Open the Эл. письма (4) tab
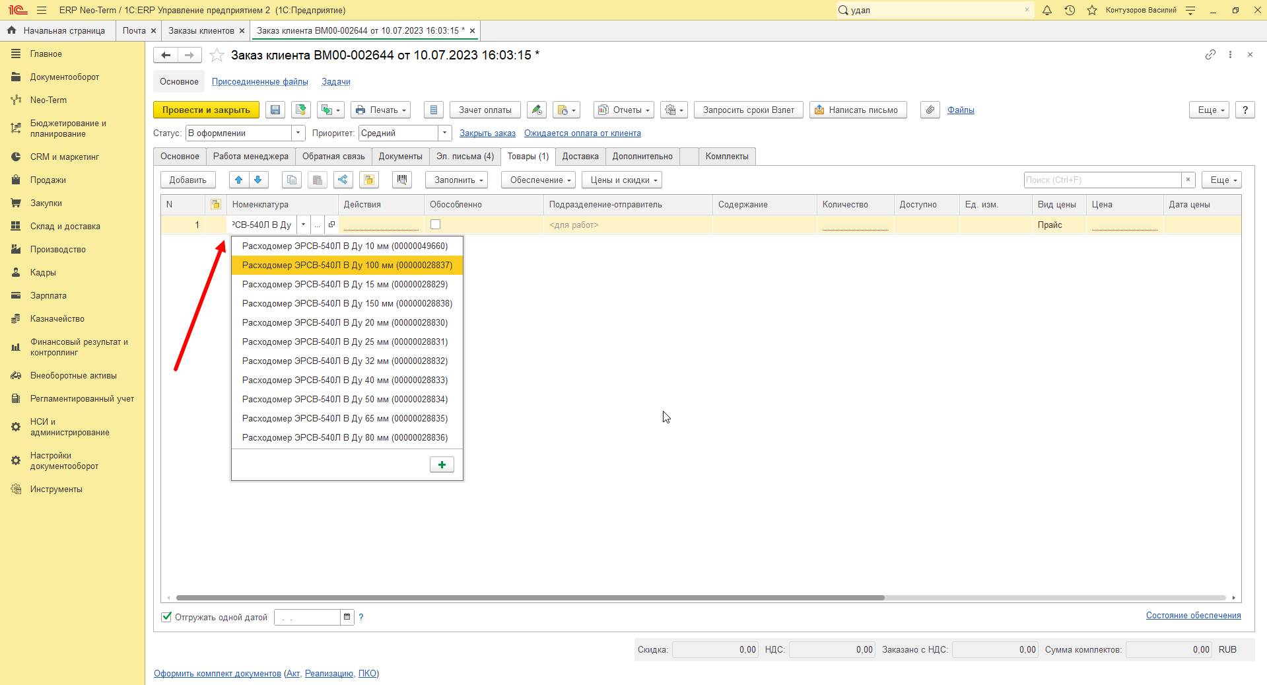The width and height of the screenshot is (1267, 685). tap(465, 157)
